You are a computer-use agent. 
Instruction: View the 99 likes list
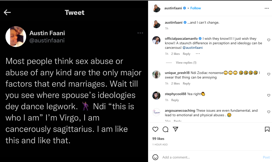click(158, 139)
